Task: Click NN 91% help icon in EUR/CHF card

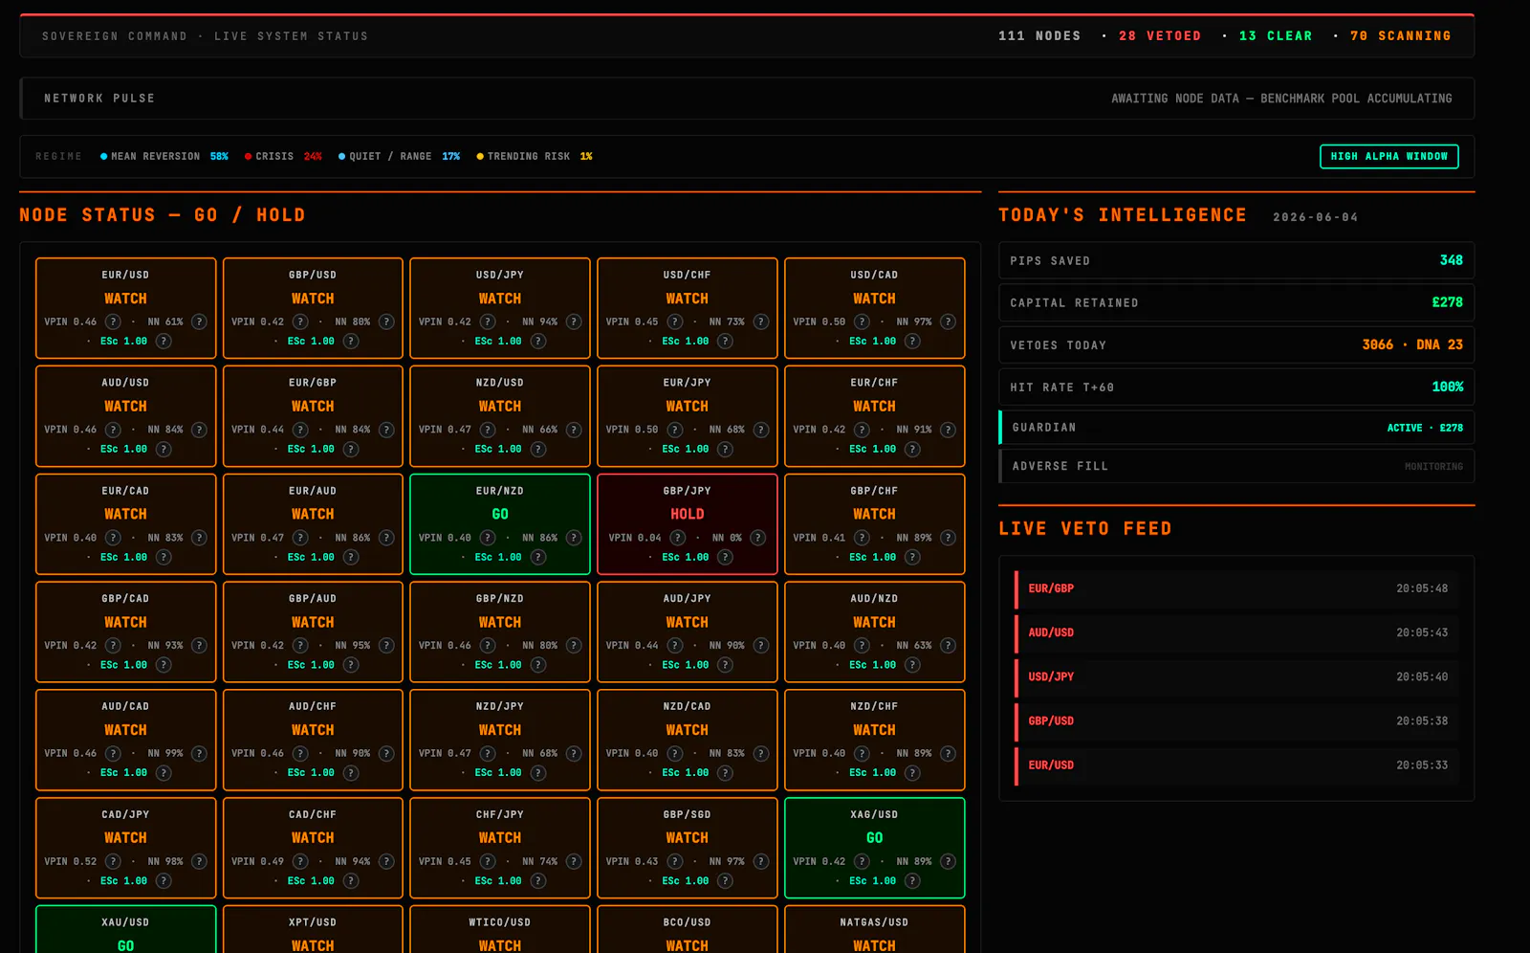Action: tap(948, 430)
